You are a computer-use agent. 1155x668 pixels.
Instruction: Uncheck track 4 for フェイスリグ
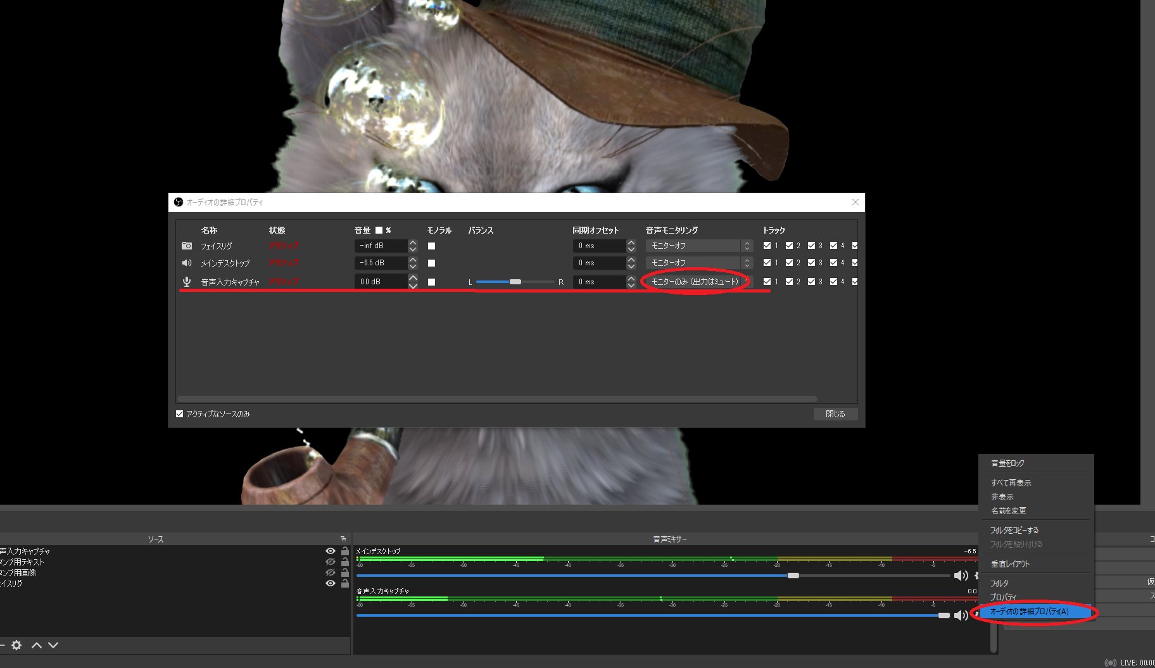pyautogui.click(x=833, y=246)
